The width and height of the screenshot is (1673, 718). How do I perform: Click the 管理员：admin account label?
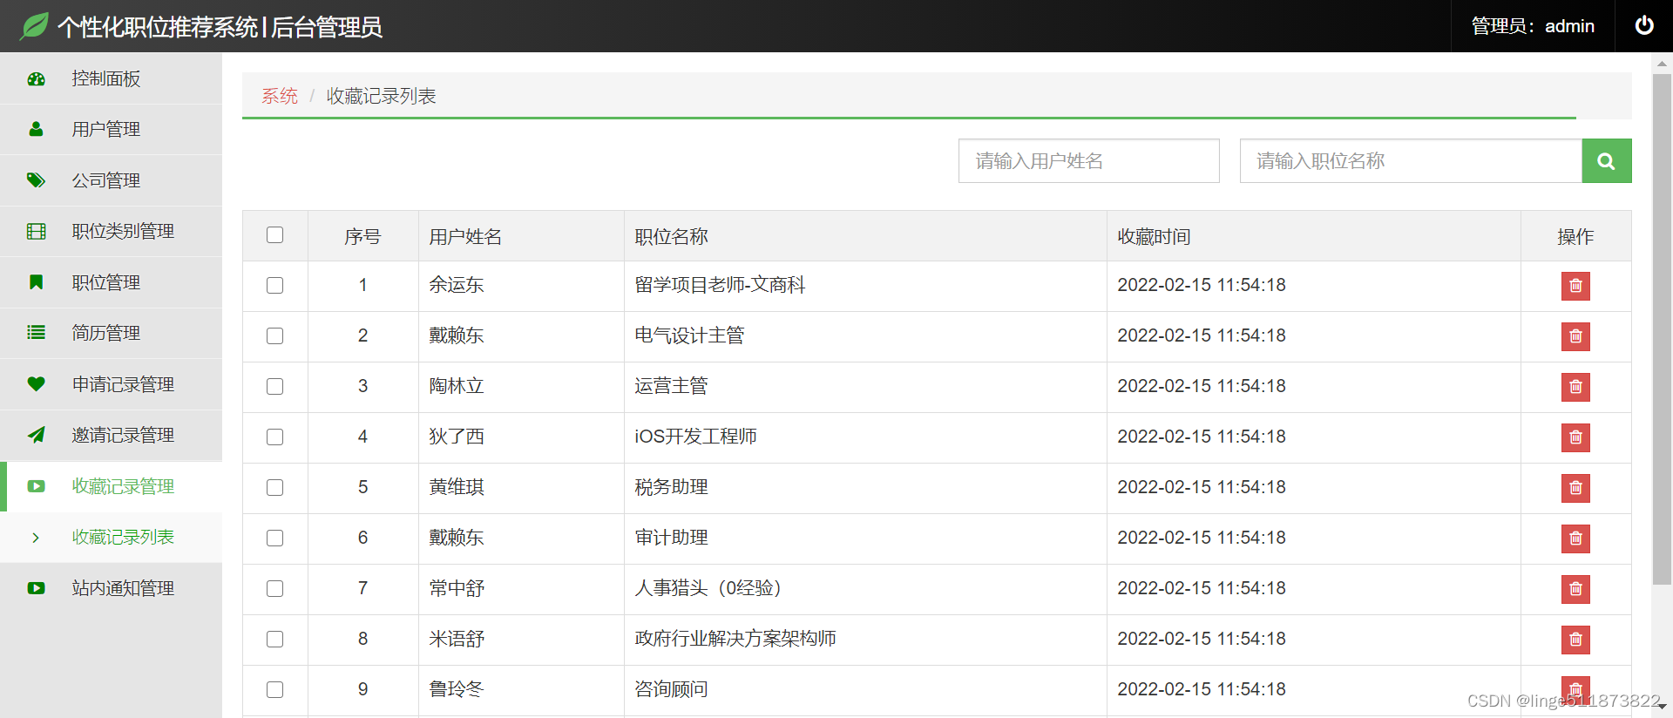[1533, 26]
